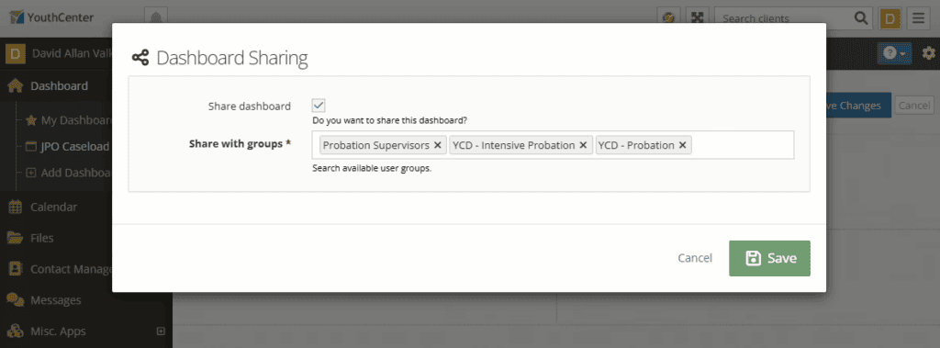Click the Messages chat bubbles icon
The height and width of the screenshot is (348, 940).
coord(15,299)
